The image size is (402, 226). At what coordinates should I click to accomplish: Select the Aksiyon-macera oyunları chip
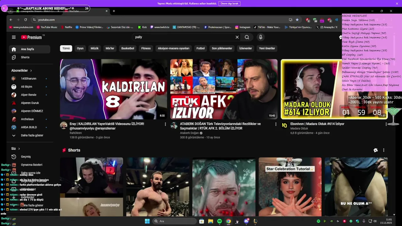pyautogui.click(x=173, y=48)
